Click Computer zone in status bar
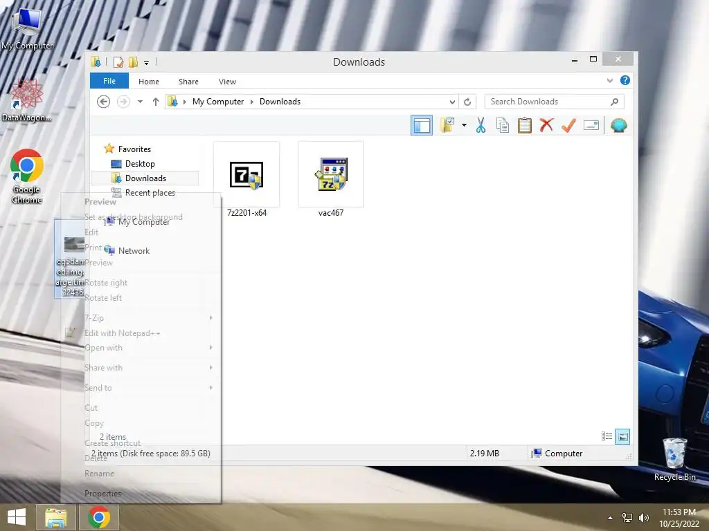 coord(557,454)
